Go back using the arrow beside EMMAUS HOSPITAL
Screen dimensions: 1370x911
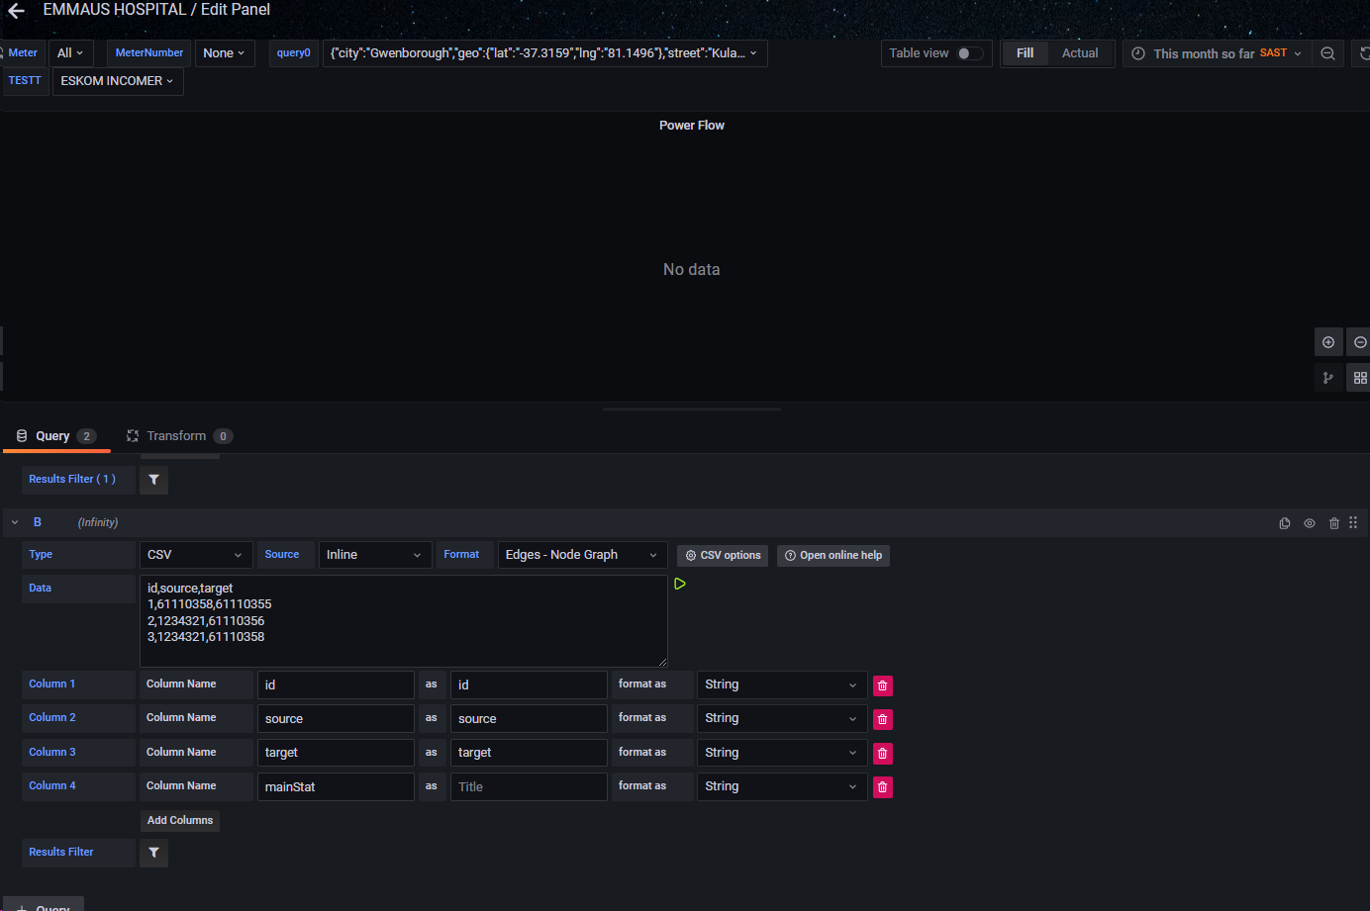coord(16,11)
